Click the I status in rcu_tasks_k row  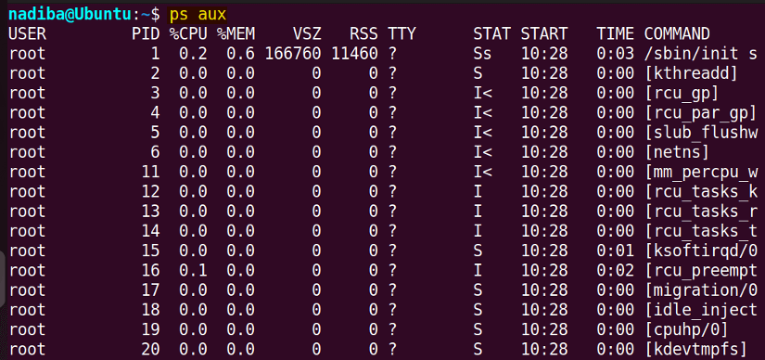click(x=478, y=191)
